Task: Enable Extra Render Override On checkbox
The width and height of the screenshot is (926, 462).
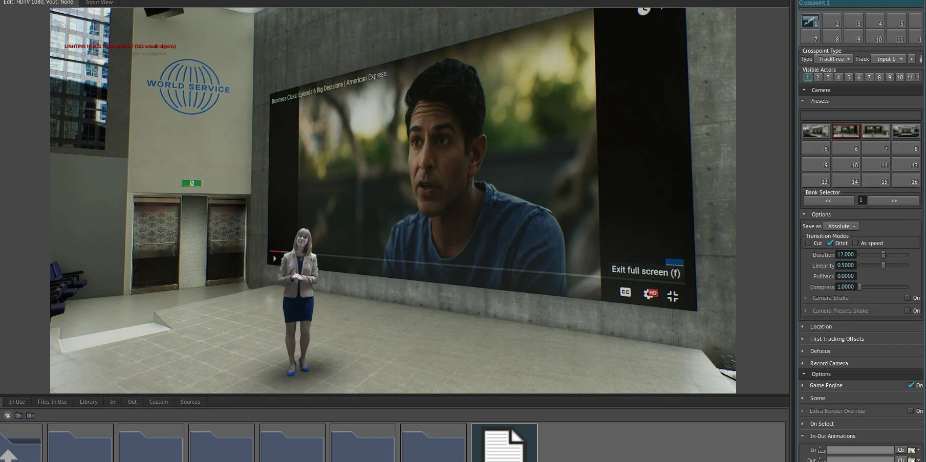Action: point(911,411)
